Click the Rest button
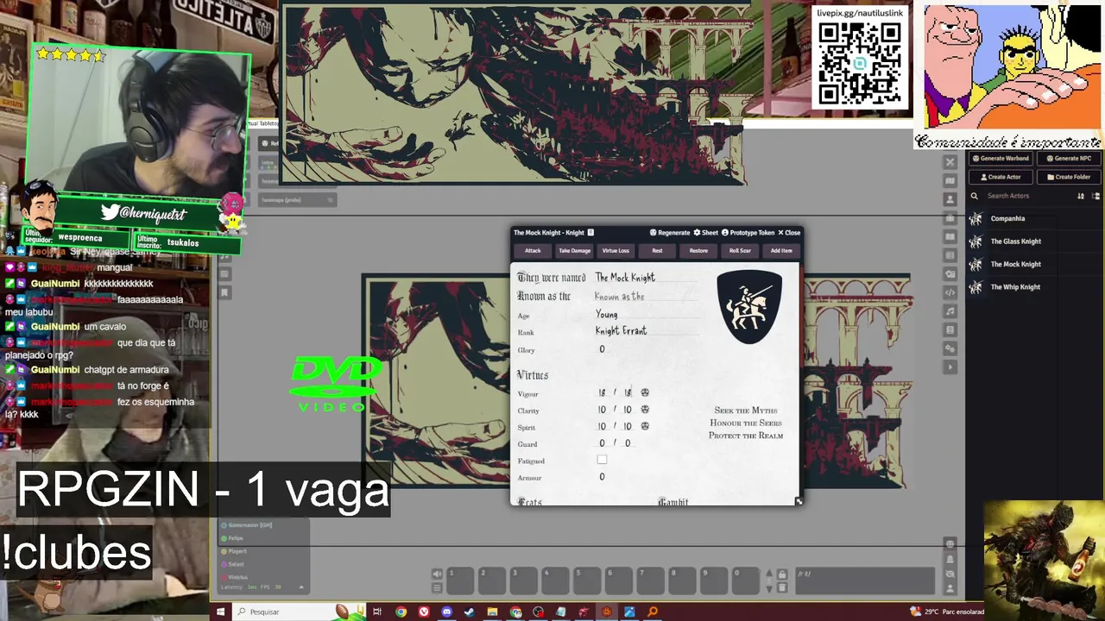Viewport: 1105px width, 621px height. coord(657,251)
